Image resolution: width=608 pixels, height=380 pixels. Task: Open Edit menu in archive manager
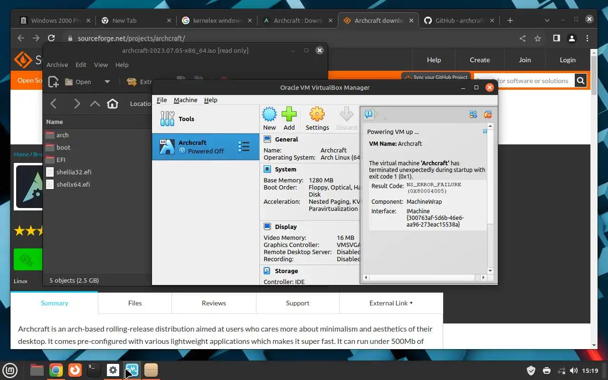[x=81, y=65]
